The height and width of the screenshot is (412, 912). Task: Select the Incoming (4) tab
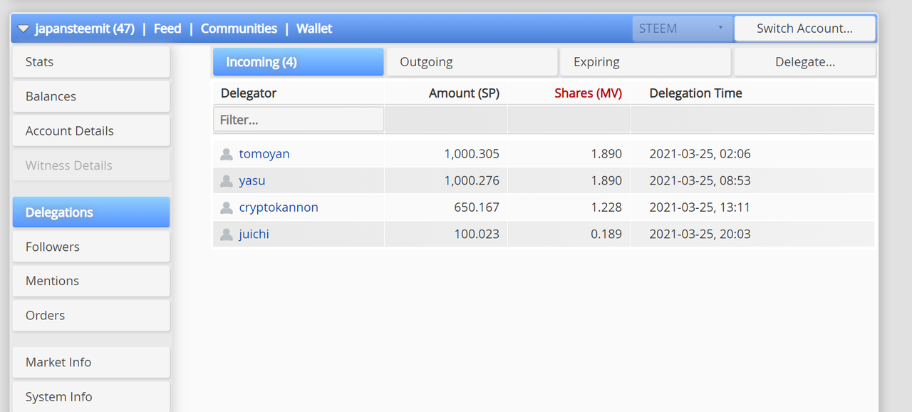point(299,62)
